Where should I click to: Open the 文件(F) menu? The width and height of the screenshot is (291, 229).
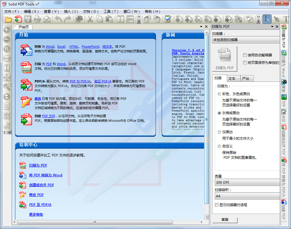(12, 12)
